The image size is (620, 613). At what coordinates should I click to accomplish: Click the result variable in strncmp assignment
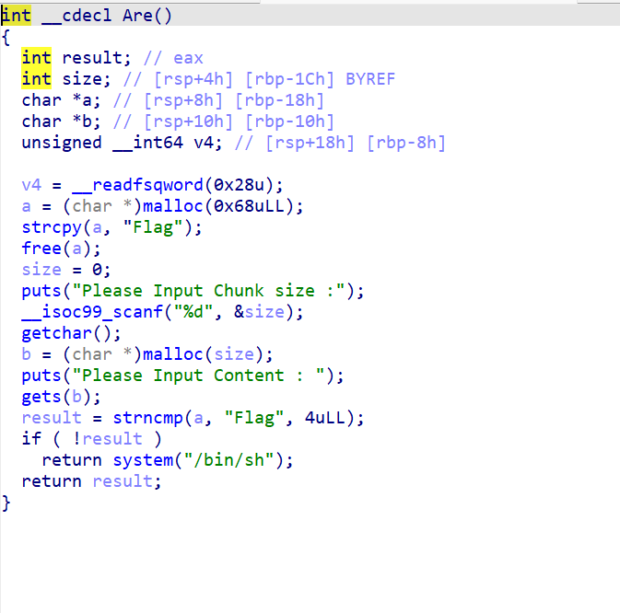click(x=52, y=418)
